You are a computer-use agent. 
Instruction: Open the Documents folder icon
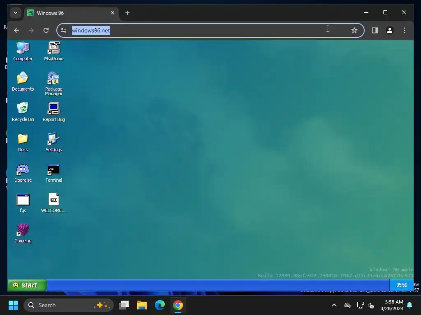coord(23,82)
